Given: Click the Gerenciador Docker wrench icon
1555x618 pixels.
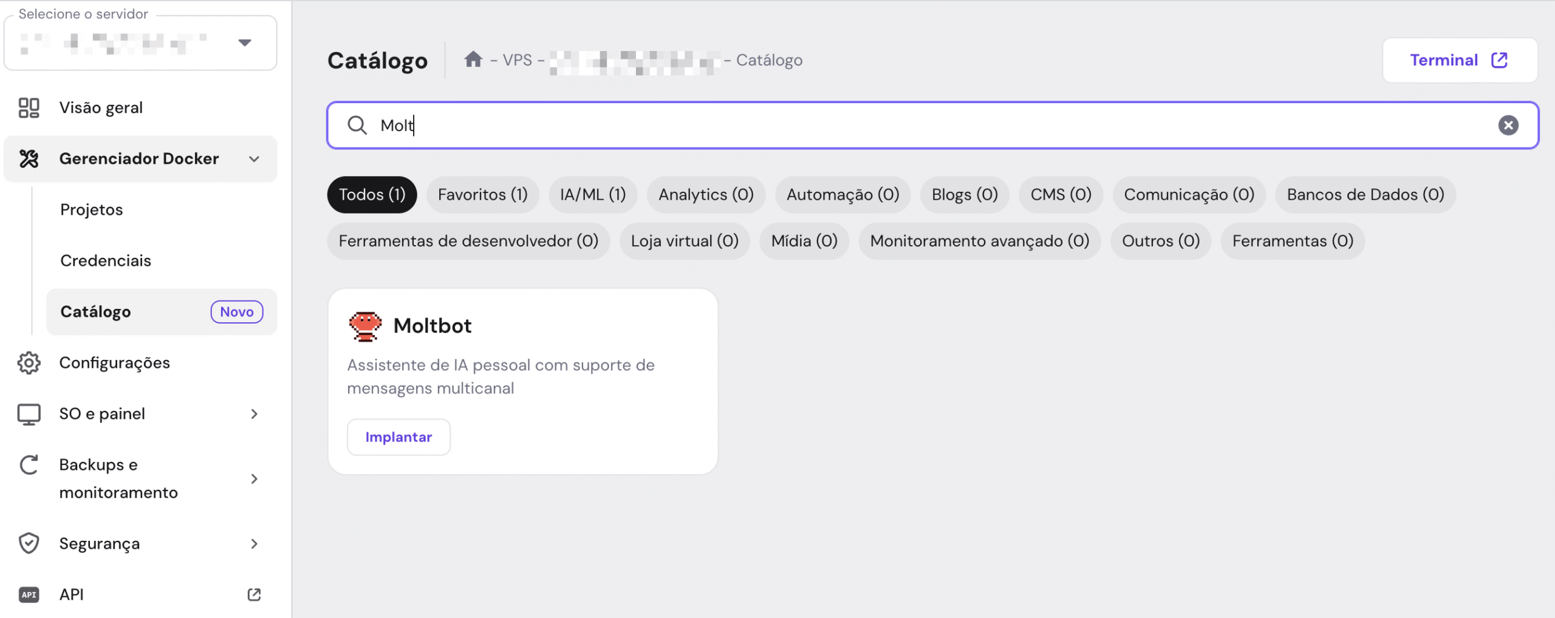Looking at the screenshot, I should point(28,158).
